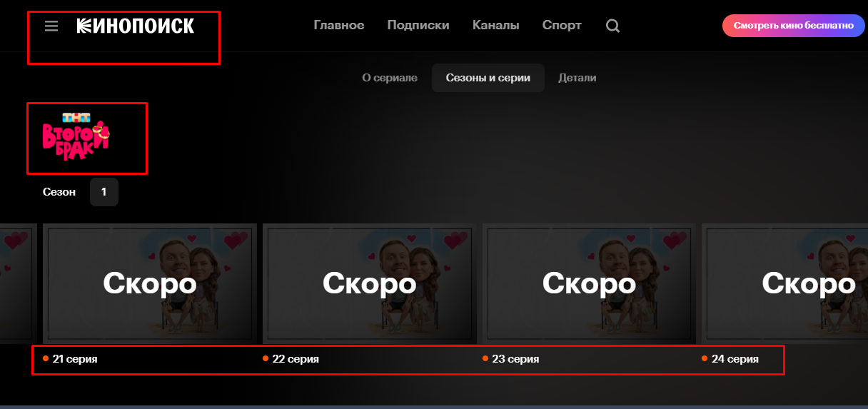Open search with the magnifier icon

612,26
